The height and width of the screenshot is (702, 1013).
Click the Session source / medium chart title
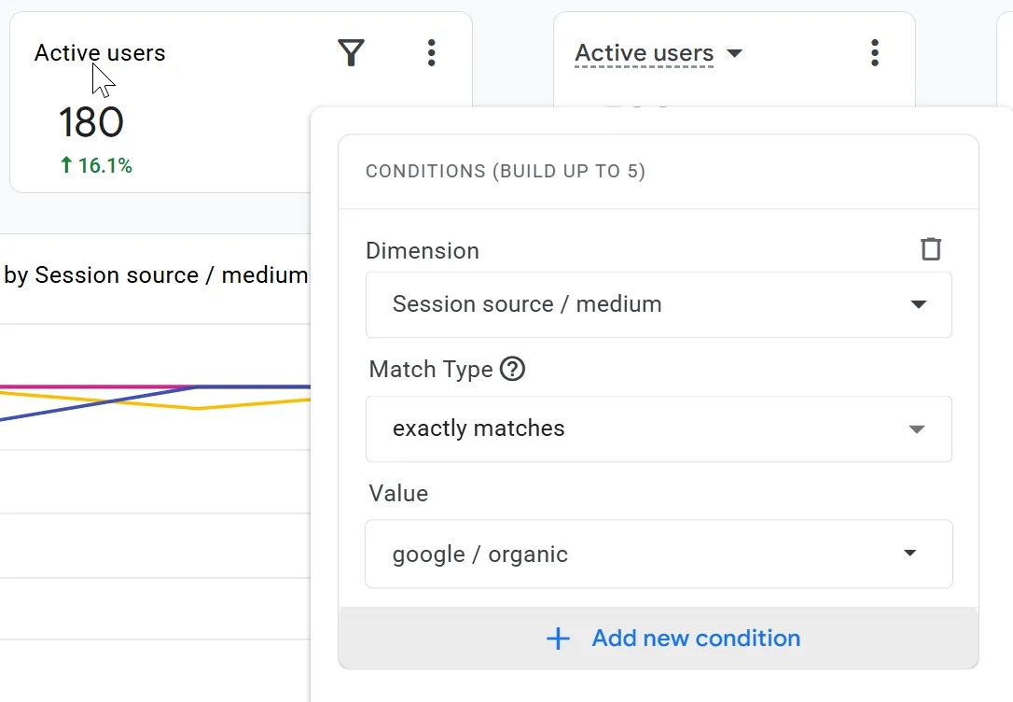point(156,275)
